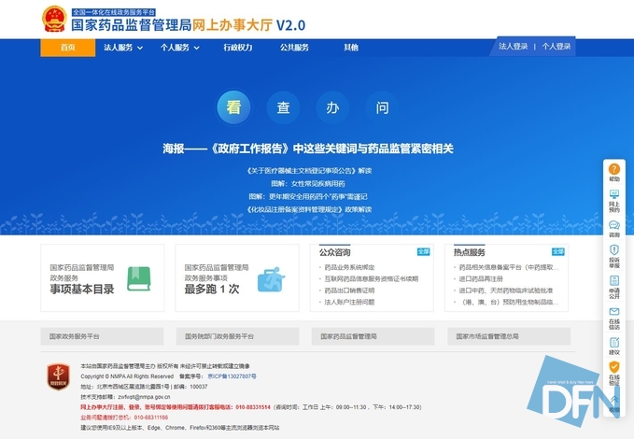
Task: Open 法人账户注册问题 item
Action: tap(349, 302)
